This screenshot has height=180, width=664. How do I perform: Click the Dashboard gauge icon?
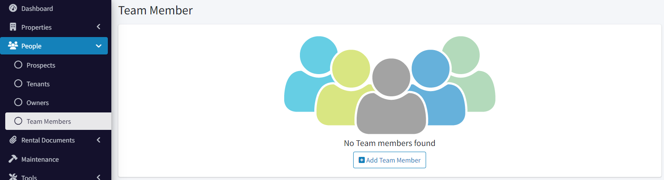pyautogui.click(x=13, y=8)
